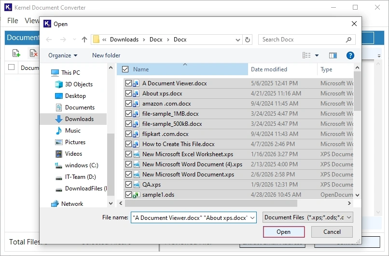Click the Back arrow in Open dialog
The image size is (389, 256).
pos(49,40)
